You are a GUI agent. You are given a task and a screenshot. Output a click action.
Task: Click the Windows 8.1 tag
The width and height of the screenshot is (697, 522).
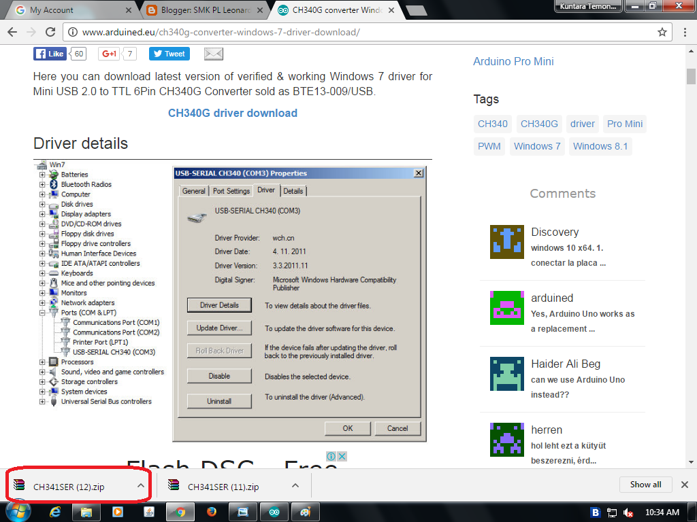coord(600,146)
